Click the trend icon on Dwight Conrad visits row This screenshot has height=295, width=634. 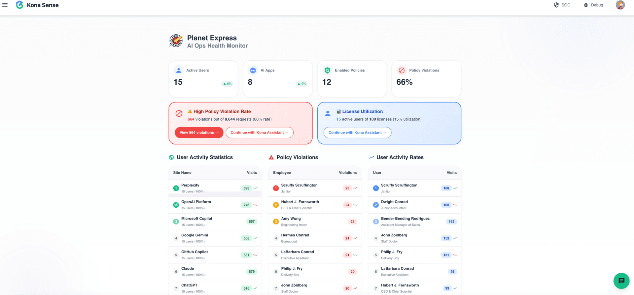point(455,205)
